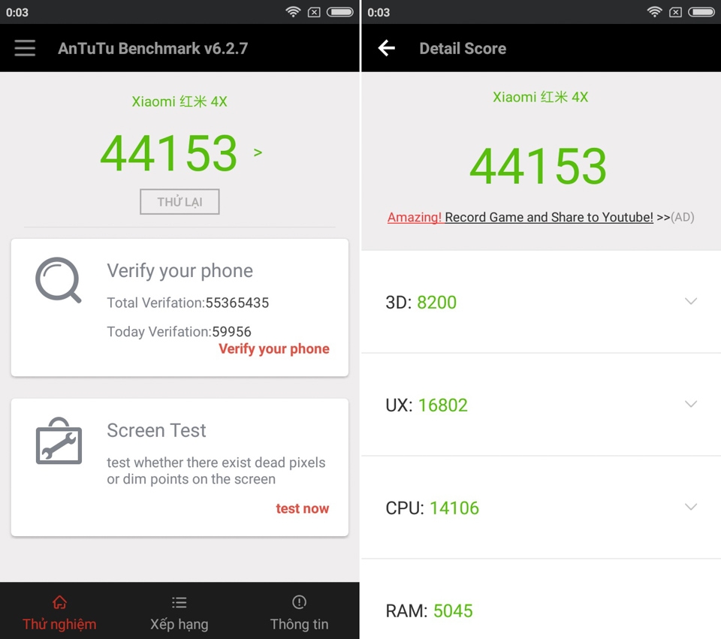The image size is (721, 639).
Task: Click the Xiaomi 红米 4X name on Detail Score
Action: coord(540,97)
